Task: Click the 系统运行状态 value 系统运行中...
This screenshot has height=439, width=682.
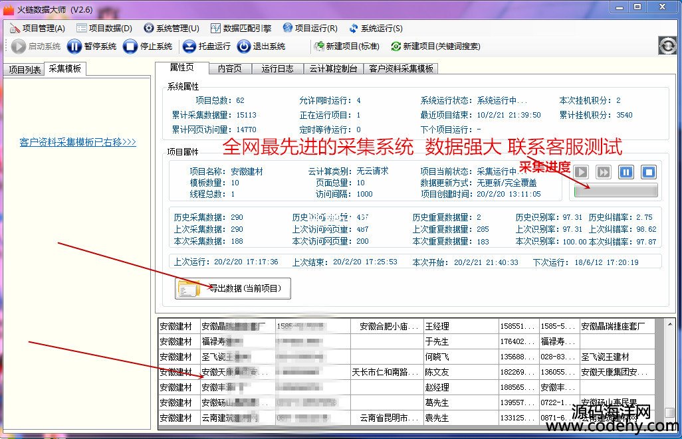Action: pyautogui.click(x=501, y=100)
